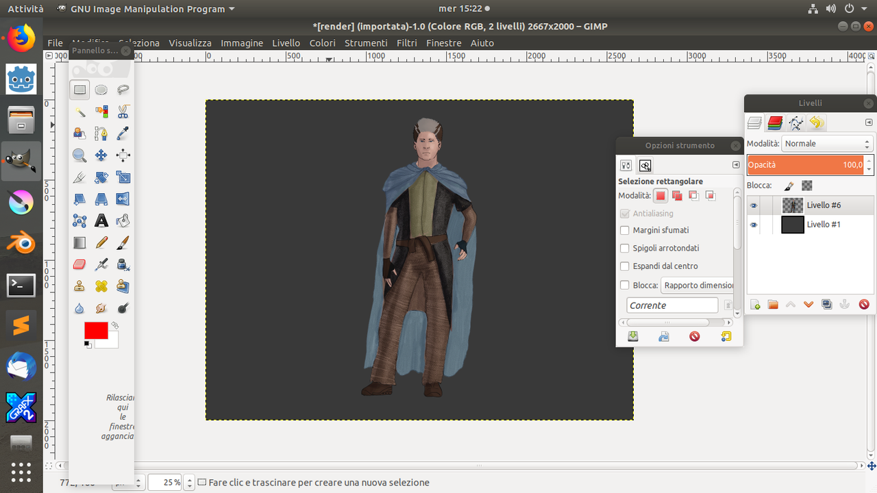Select the Cage Transform tool
This screenshot has width=877, height=493.
[80, 221]
